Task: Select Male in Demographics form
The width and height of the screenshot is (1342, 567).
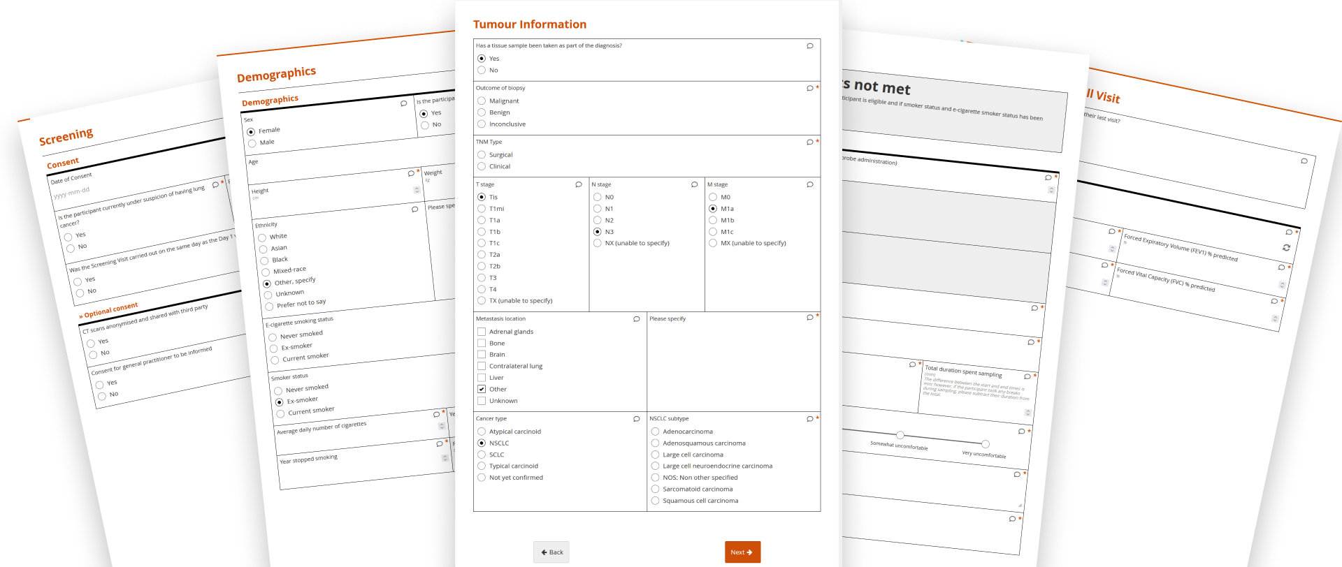Action: tap(252, 144)
